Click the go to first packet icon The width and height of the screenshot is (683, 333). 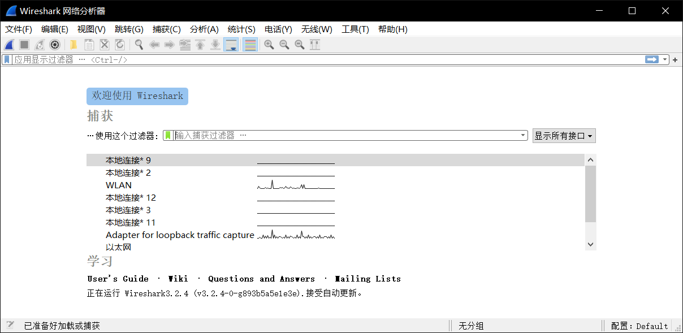click(200, 45)
